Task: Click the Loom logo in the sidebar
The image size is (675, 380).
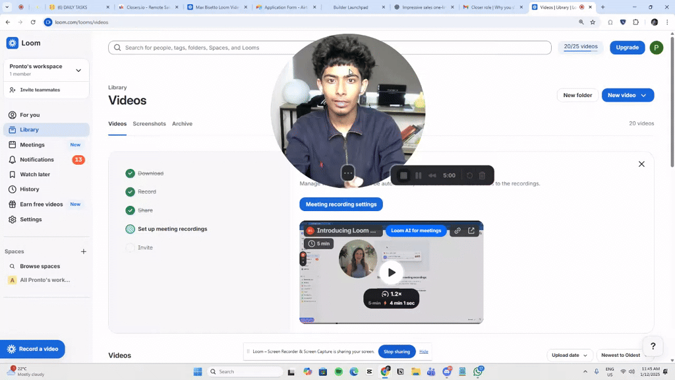Action: pyautogui.click(x=24, y=43)
